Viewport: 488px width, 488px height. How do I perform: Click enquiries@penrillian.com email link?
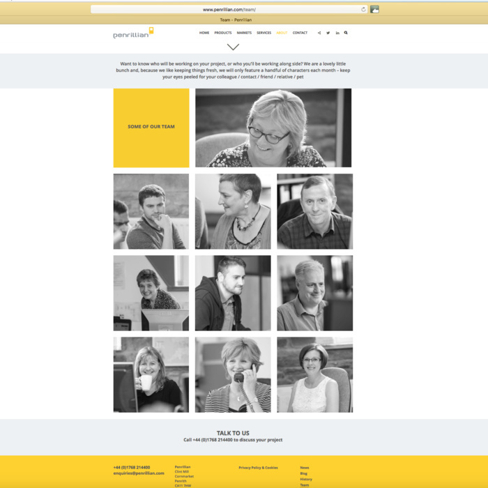(x=139, y=473)
